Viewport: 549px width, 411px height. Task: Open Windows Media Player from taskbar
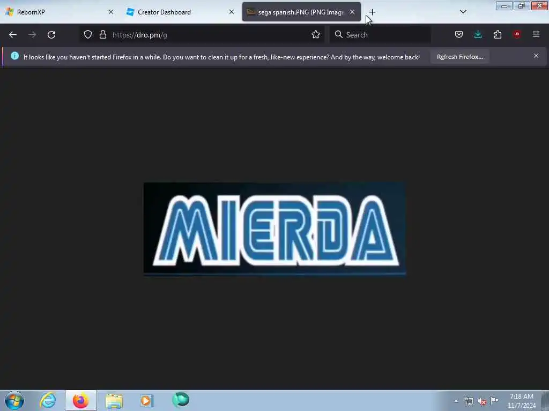point(147,400)
